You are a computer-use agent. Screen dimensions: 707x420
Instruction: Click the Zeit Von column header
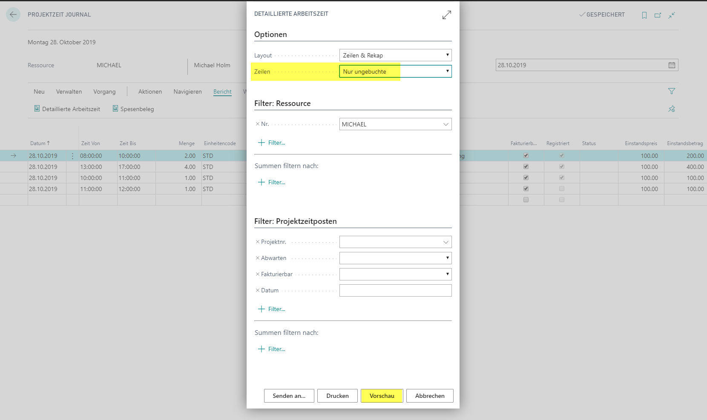tap(90, 143)
